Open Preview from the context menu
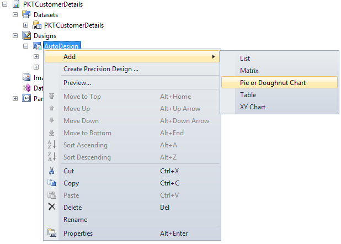This screenshot has width=341, height=244. [x=77, y=83]
